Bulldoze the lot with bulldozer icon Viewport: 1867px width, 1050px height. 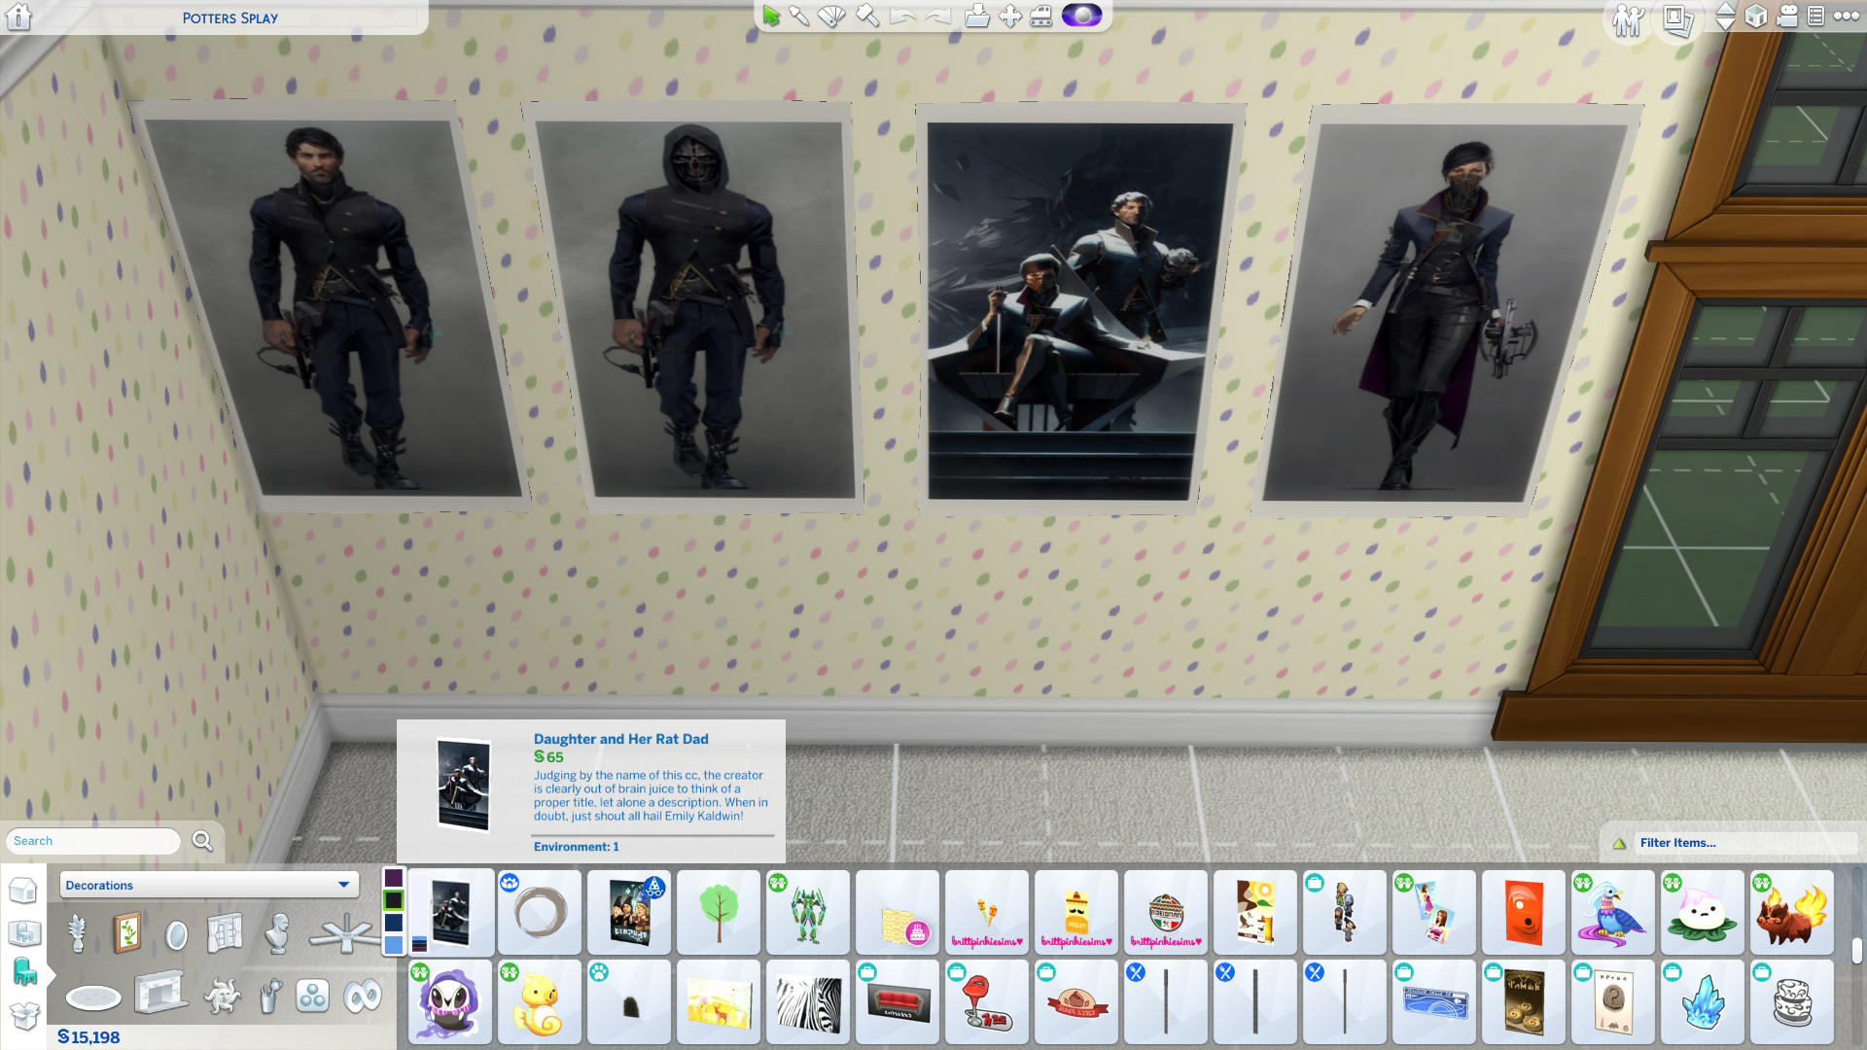(1041, 16)
